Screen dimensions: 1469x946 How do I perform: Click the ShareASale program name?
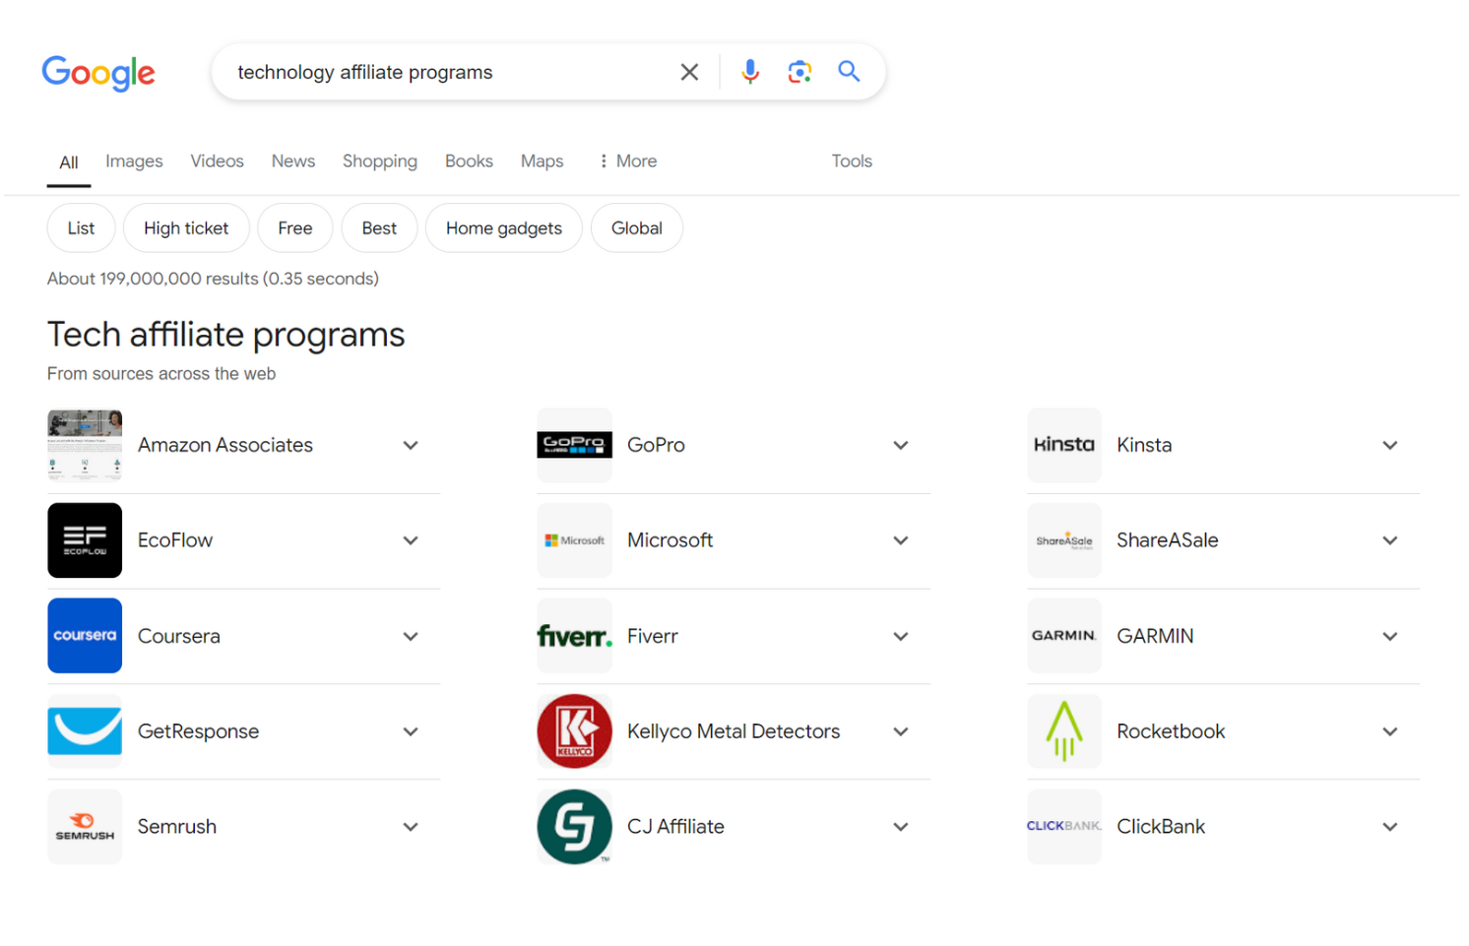point(1168,540)
